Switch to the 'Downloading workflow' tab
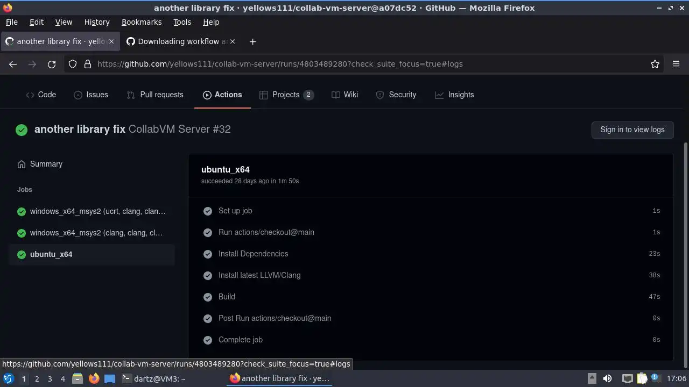This screenshot has height=387, width=689. (181, 41)
